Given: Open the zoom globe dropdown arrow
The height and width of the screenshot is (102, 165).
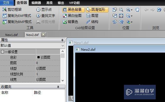Looking at the screenshot, I should point(132,22).
